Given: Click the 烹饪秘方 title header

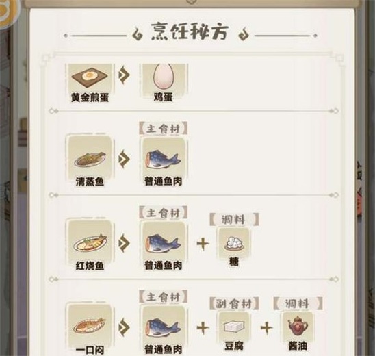Looking at the screenshot, I should [x=190, y=31].
